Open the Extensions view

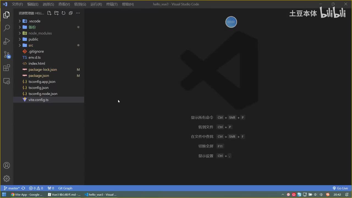pyautogui.click(x=7, y=68)
